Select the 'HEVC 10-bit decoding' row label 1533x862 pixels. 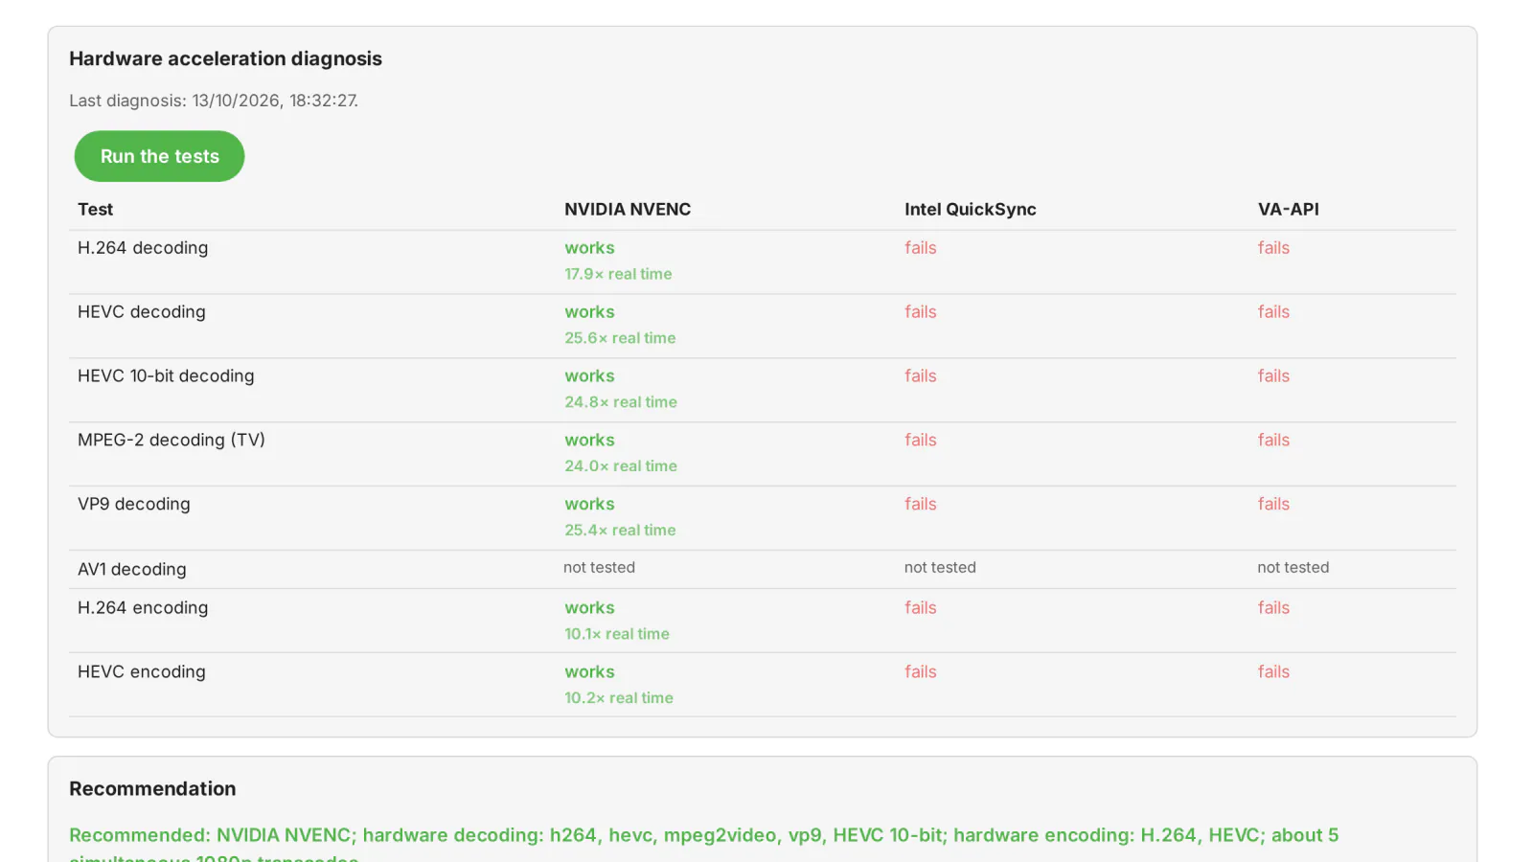[166, 376]
